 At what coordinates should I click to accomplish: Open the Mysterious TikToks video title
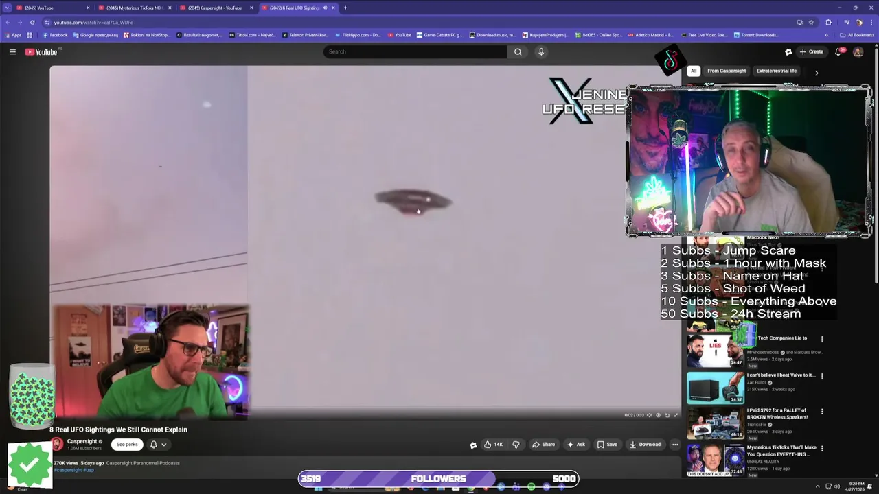coord(781,451)
